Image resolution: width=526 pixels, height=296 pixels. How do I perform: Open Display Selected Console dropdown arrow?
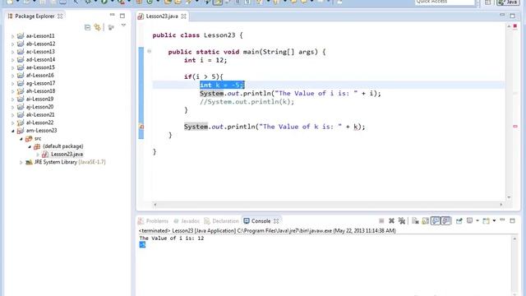[x=478, y=220]
